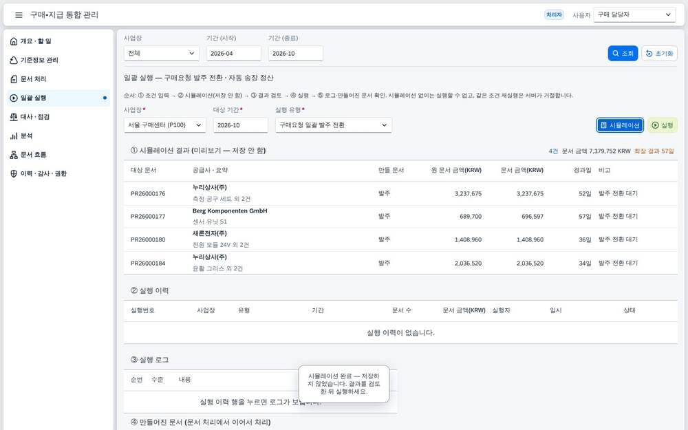This screenshot has height=430, width=688.
Task: Click the 기간 (종료) field 2026-10
Action: (x=296, y=54)
